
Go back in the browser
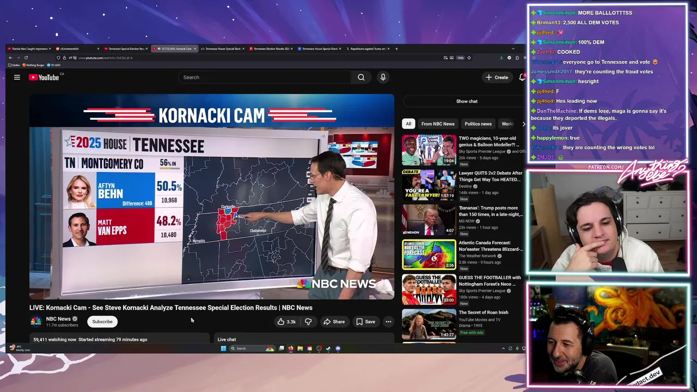point(10,58)
